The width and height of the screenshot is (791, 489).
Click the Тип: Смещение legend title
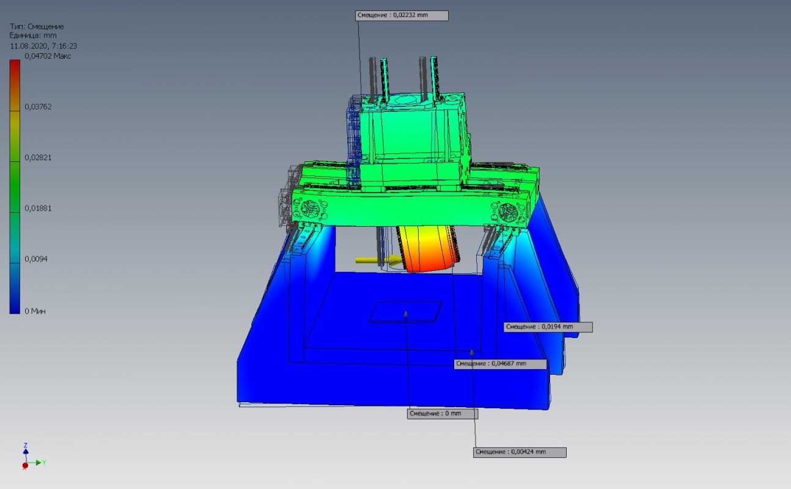(37, 26)
